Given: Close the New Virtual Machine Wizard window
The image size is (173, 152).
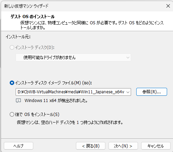Looking at the screenshot, I should click(x=168, y=6).
